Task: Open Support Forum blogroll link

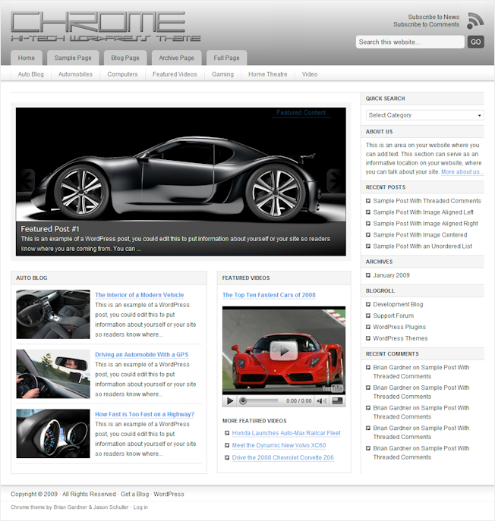Action: (x=393, y=315)
